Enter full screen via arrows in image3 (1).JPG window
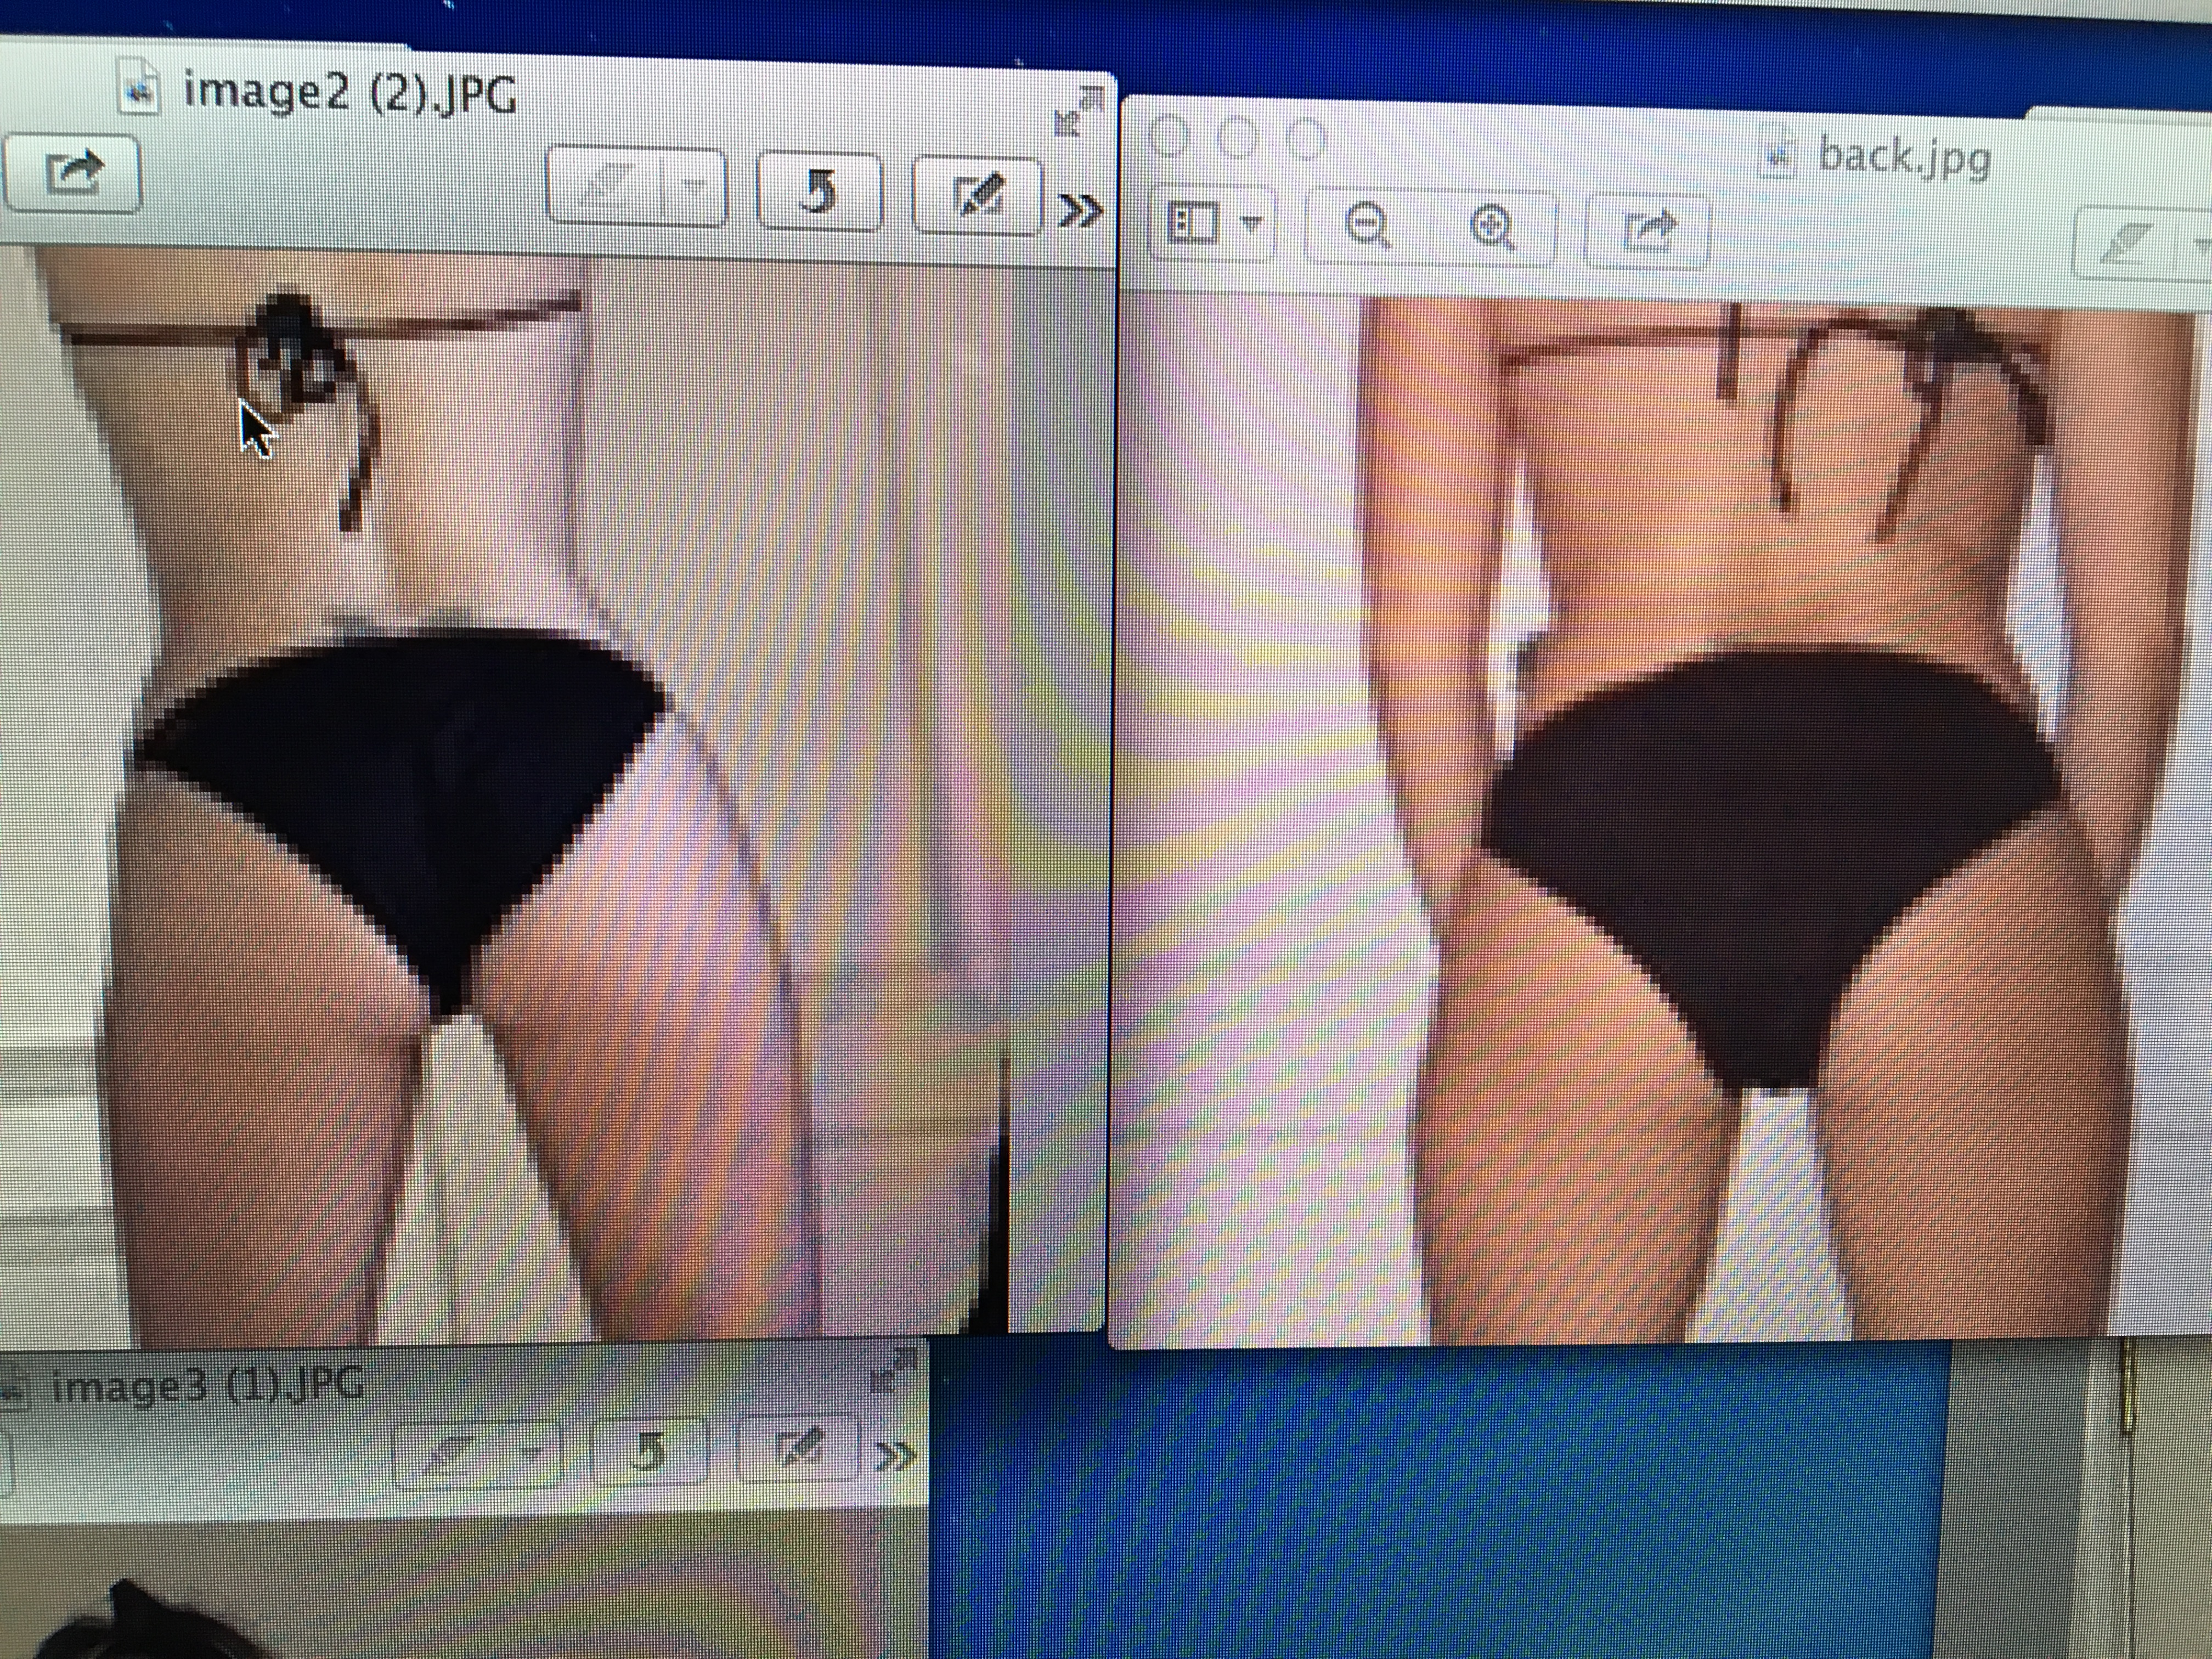 click(893, 1372)
